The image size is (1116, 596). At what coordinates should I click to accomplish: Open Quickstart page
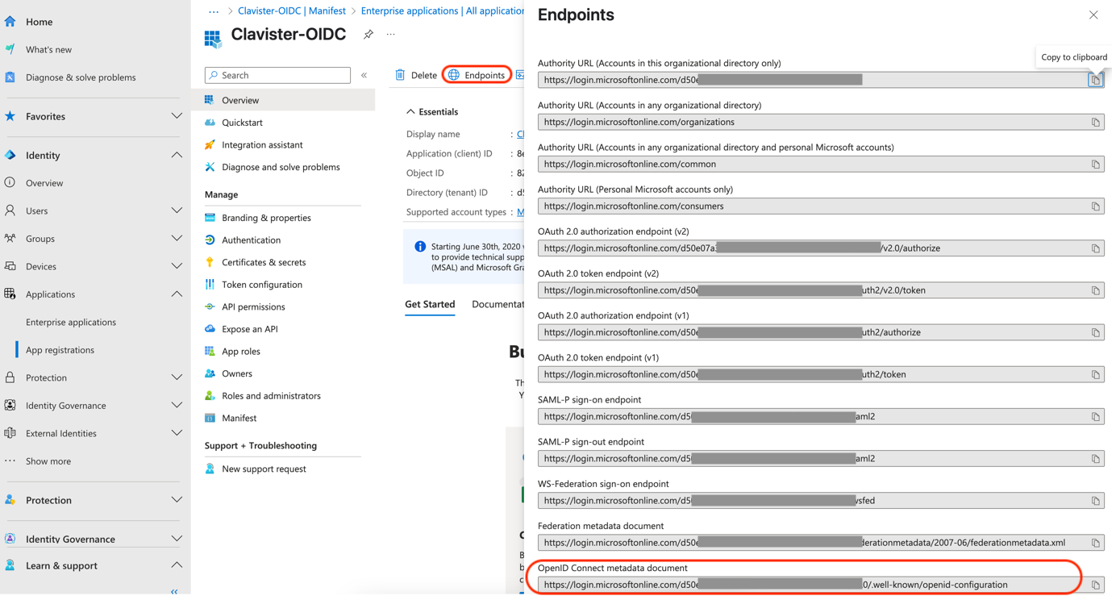(x=242, y=123)
